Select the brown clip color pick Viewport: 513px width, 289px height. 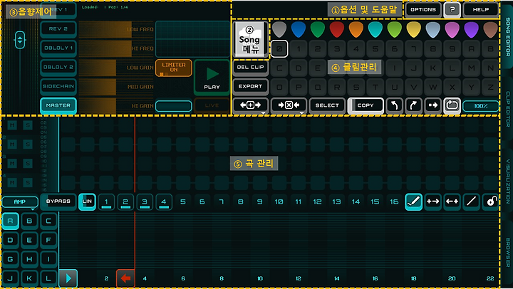[490, 29]
